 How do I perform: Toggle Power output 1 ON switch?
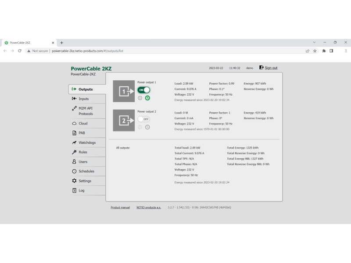(x=144, y=90)
